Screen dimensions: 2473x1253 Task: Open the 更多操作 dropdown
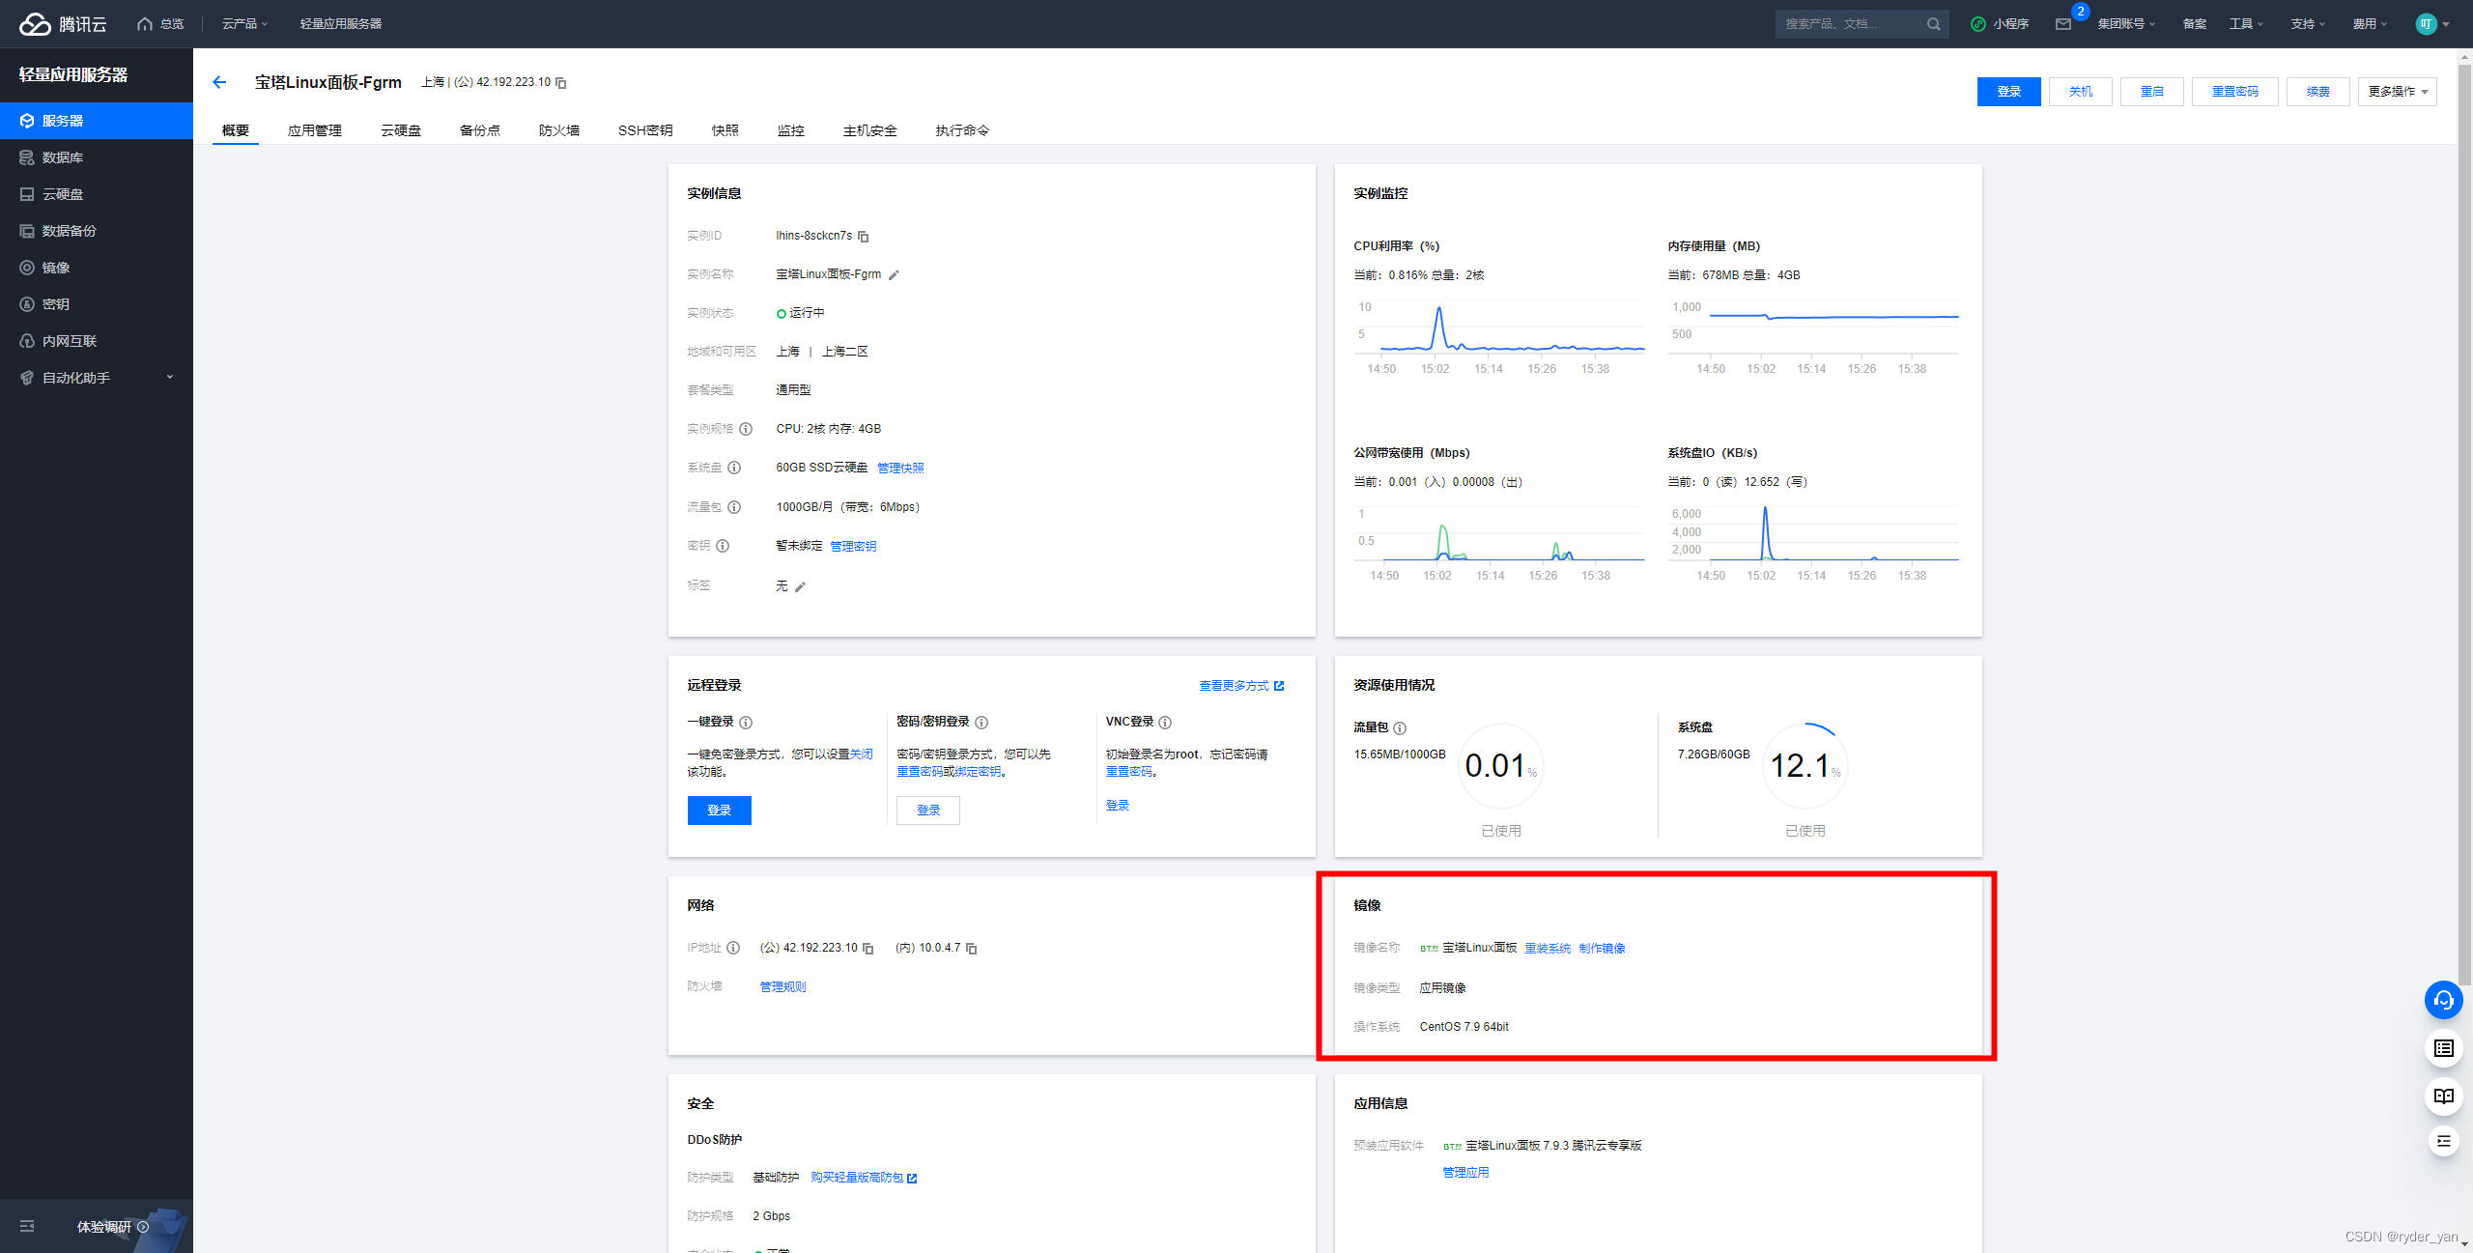pyautogui.click(x=2398, y=92)
